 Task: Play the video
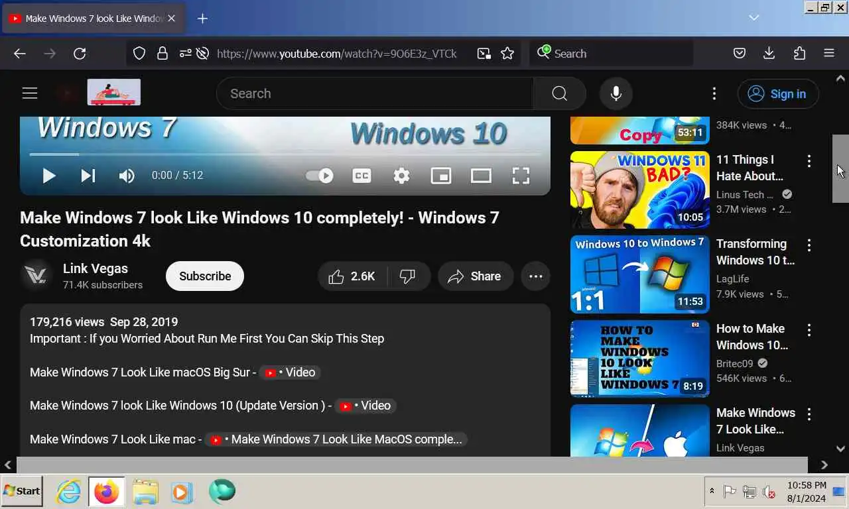(x=48, y=176)
